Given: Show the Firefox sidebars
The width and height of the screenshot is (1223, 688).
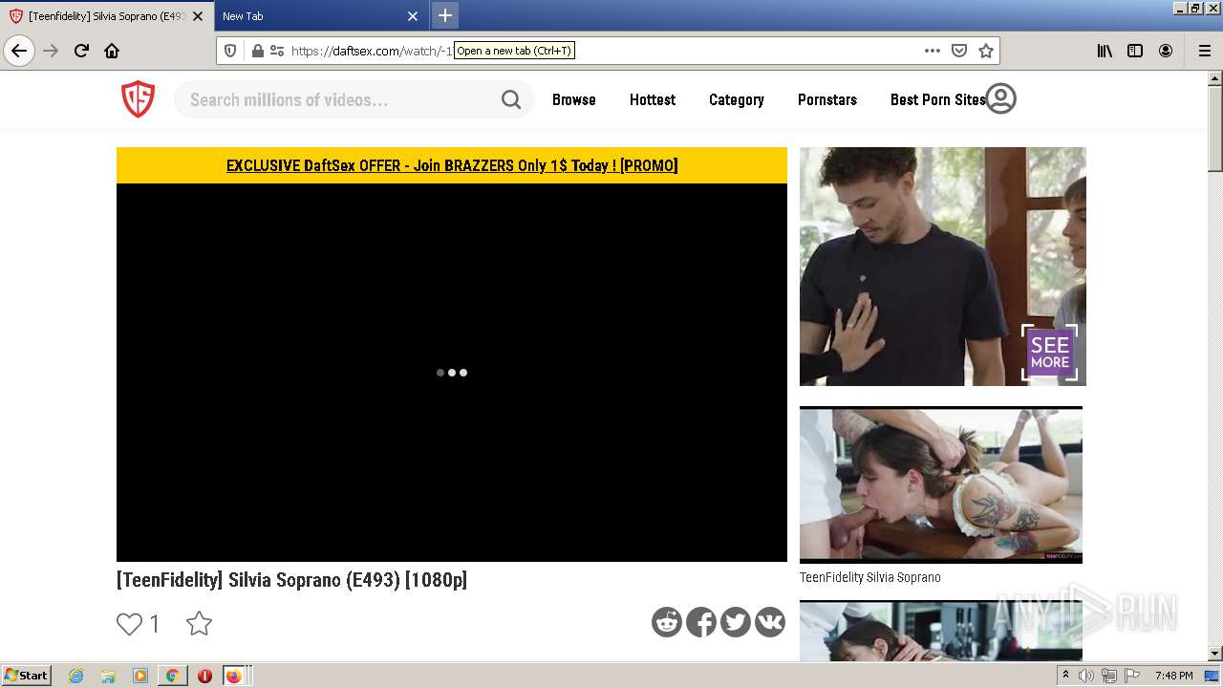Looking at the screenshot, I should (x=1135, y=51).
